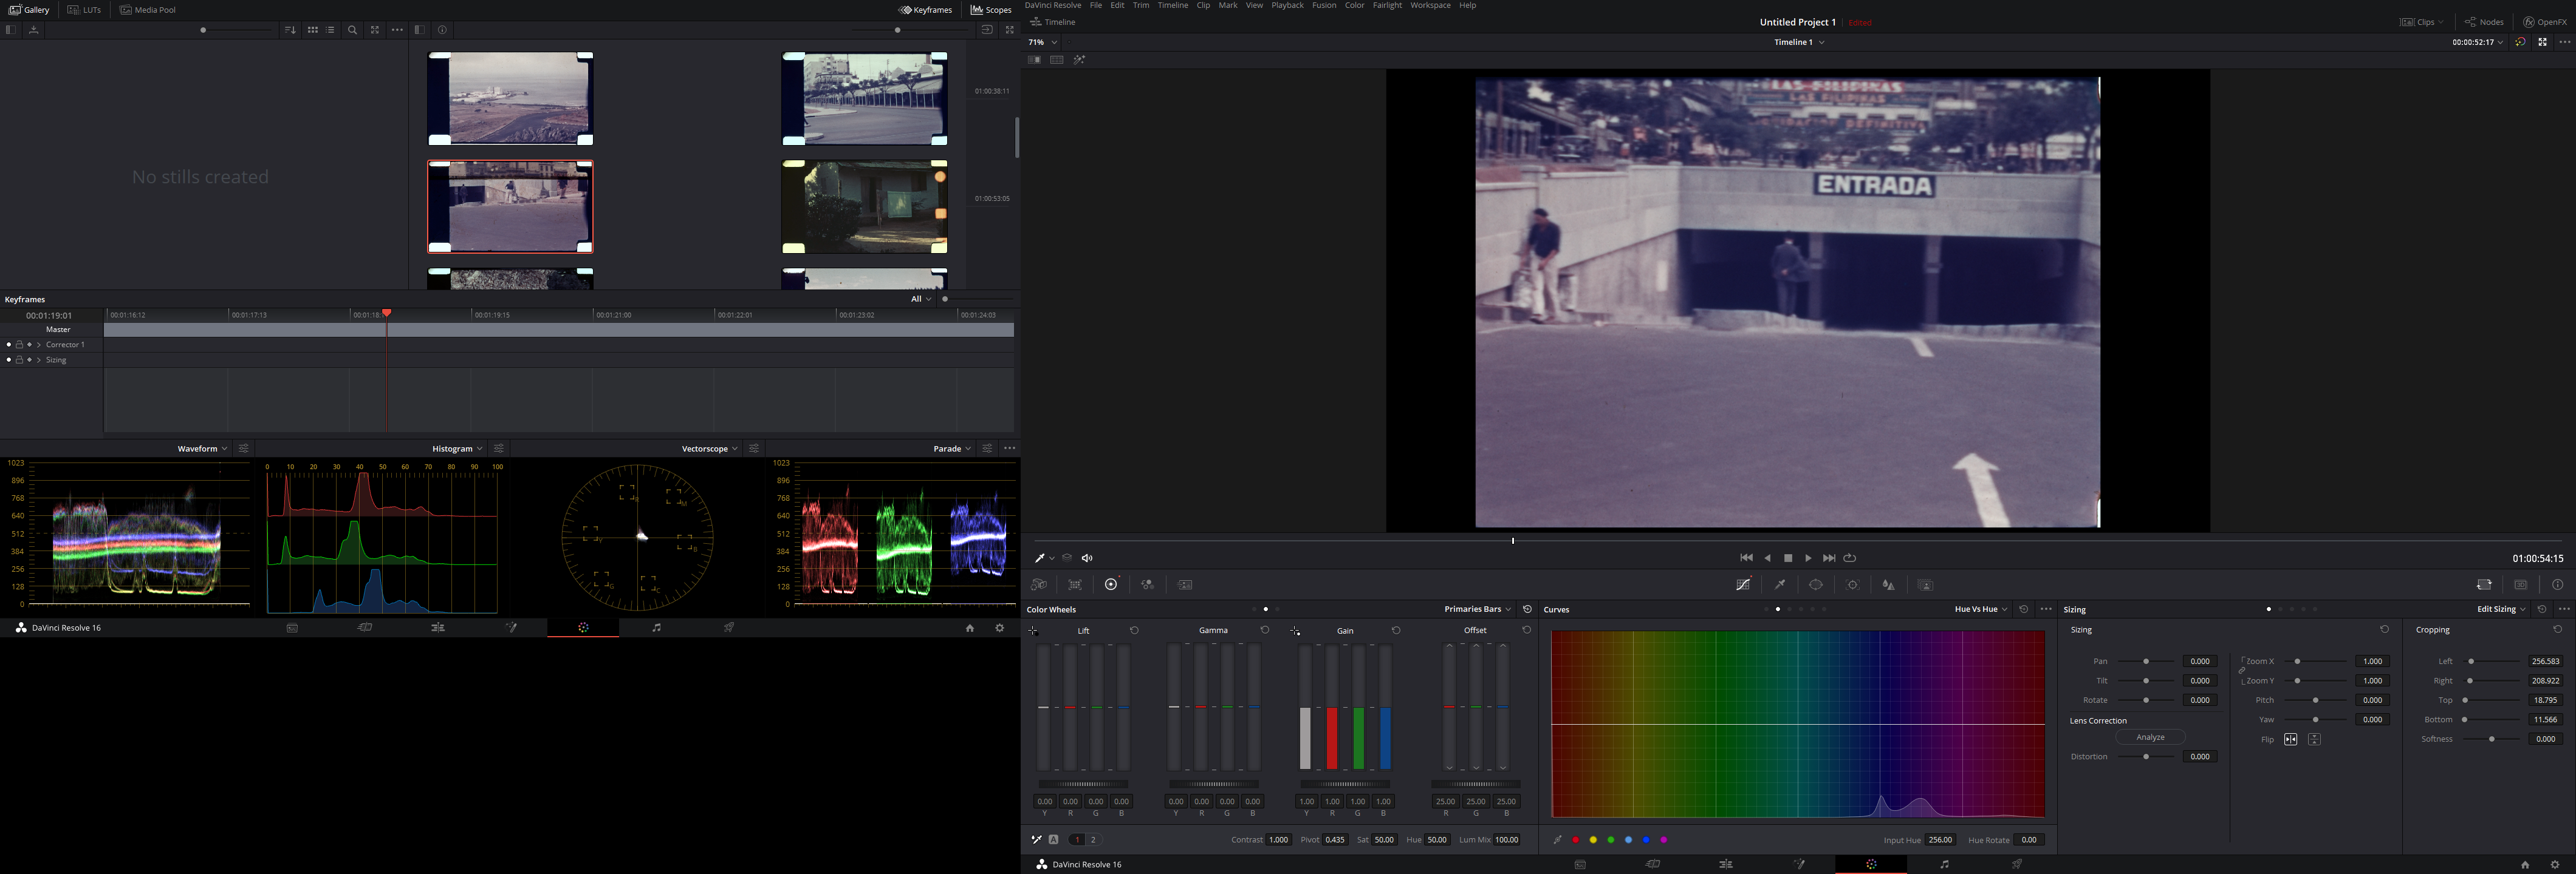Mute the viewer audio speaker icon

[x=1087, y=558]
